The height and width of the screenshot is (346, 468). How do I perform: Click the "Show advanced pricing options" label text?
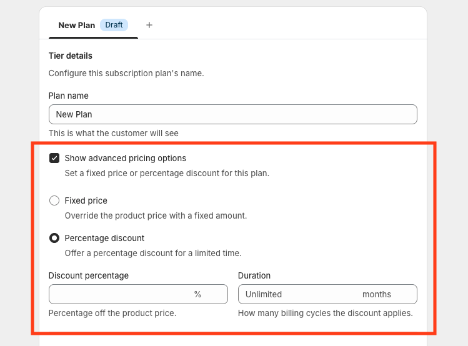(126, 158)
